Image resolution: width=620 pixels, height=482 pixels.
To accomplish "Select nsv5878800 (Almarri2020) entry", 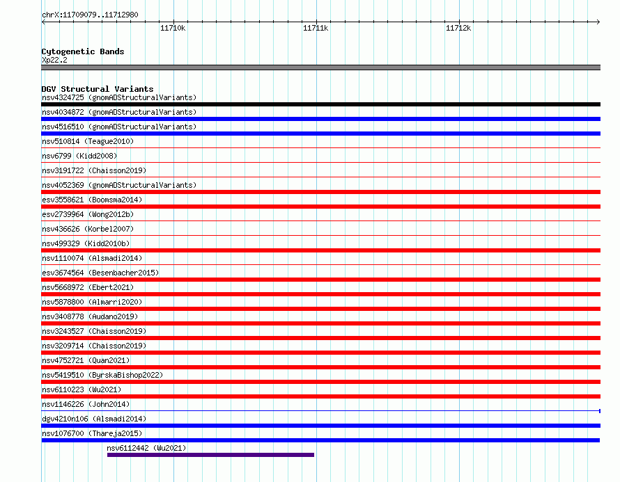I will tap(92, 302).
